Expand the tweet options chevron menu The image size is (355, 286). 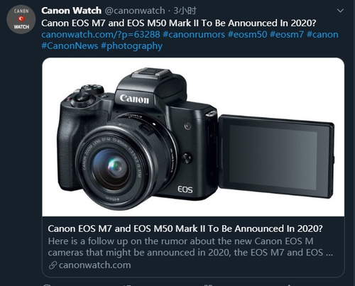click(340, 11)
